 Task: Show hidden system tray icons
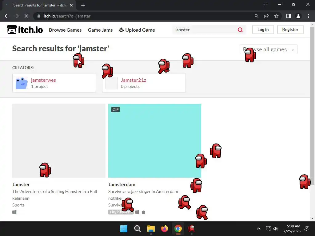pos(259,229)
